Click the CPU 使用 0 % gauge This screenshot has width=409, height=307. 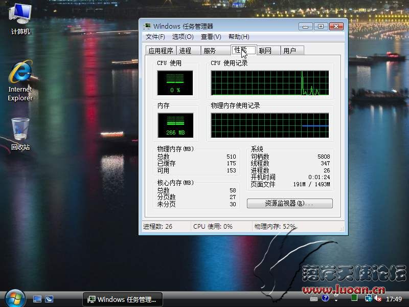click(175, 83)
